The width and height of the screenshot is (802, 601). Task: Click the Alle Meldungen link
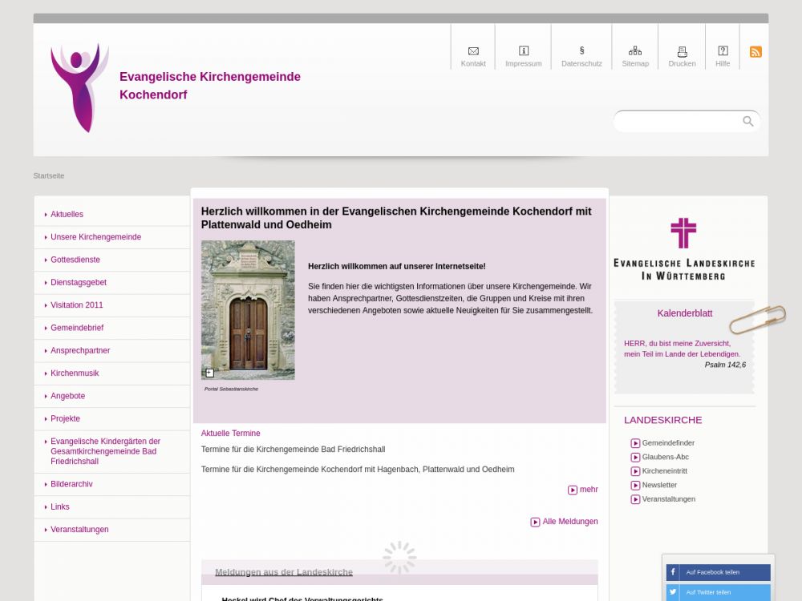coord(569,522)
